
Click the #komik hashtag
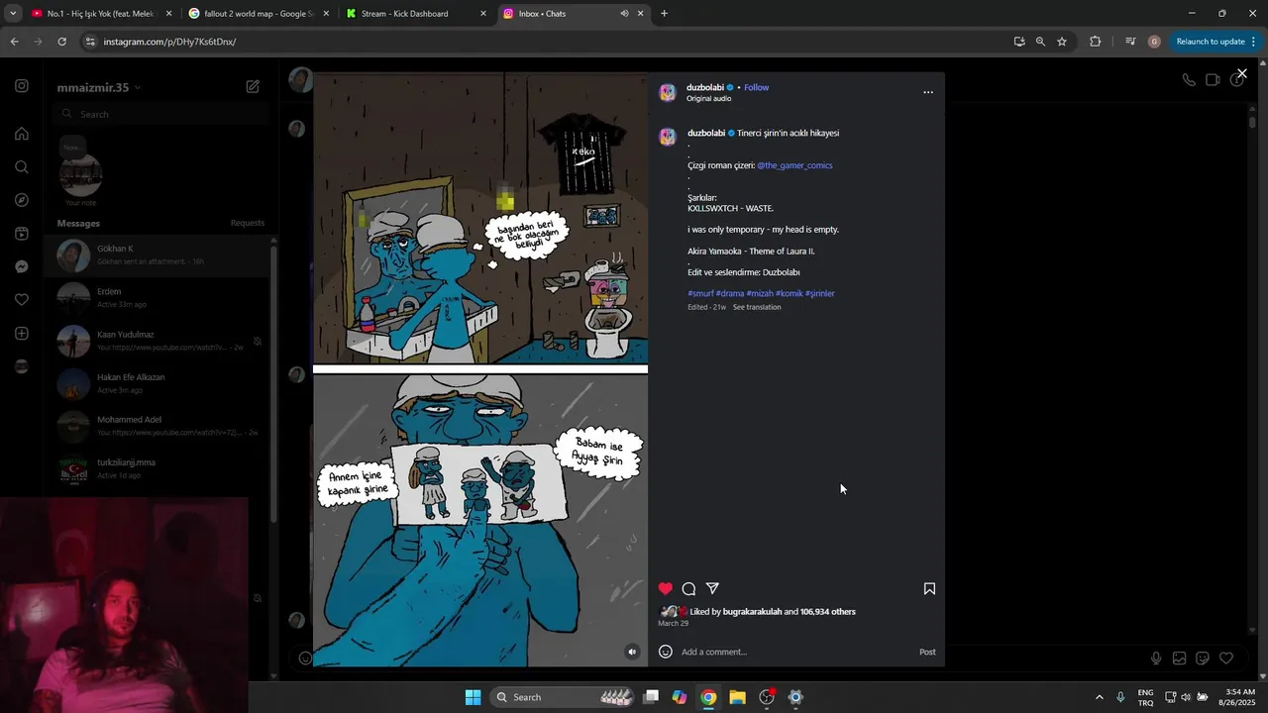(x=789, y=293)
